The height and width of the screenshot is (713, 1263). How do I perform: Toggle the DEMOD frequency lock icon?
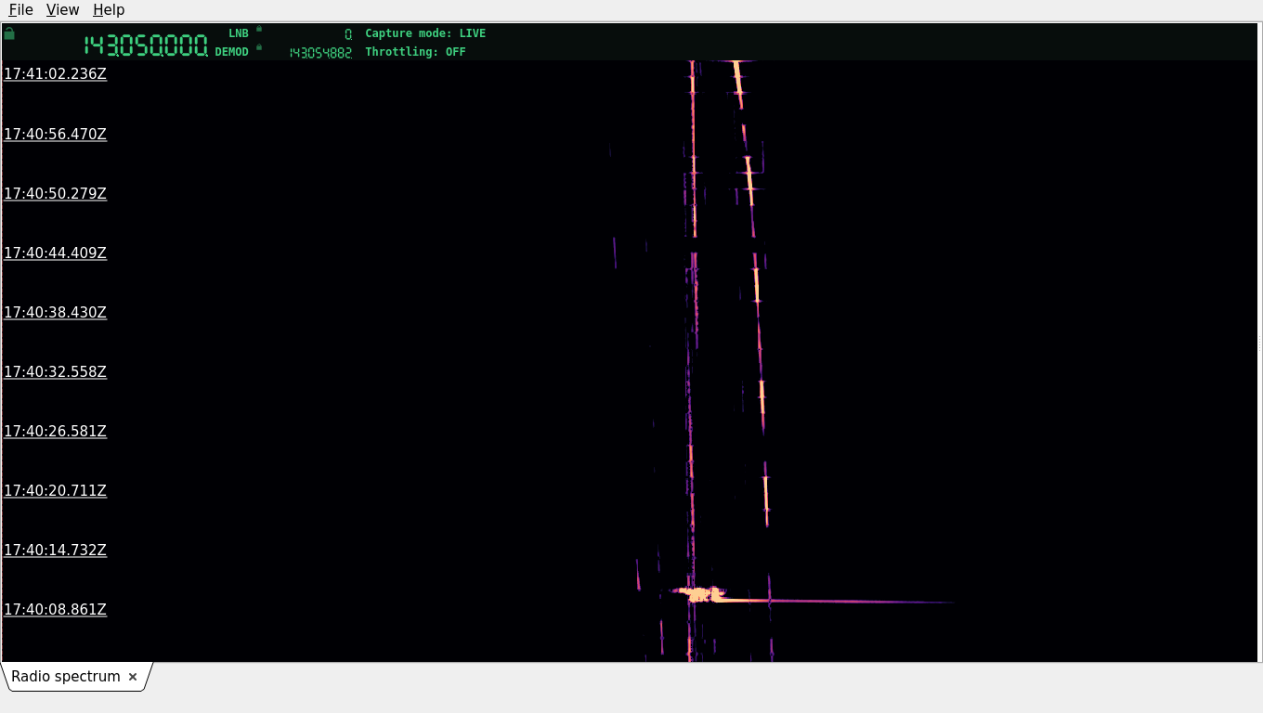click(259, 46)
